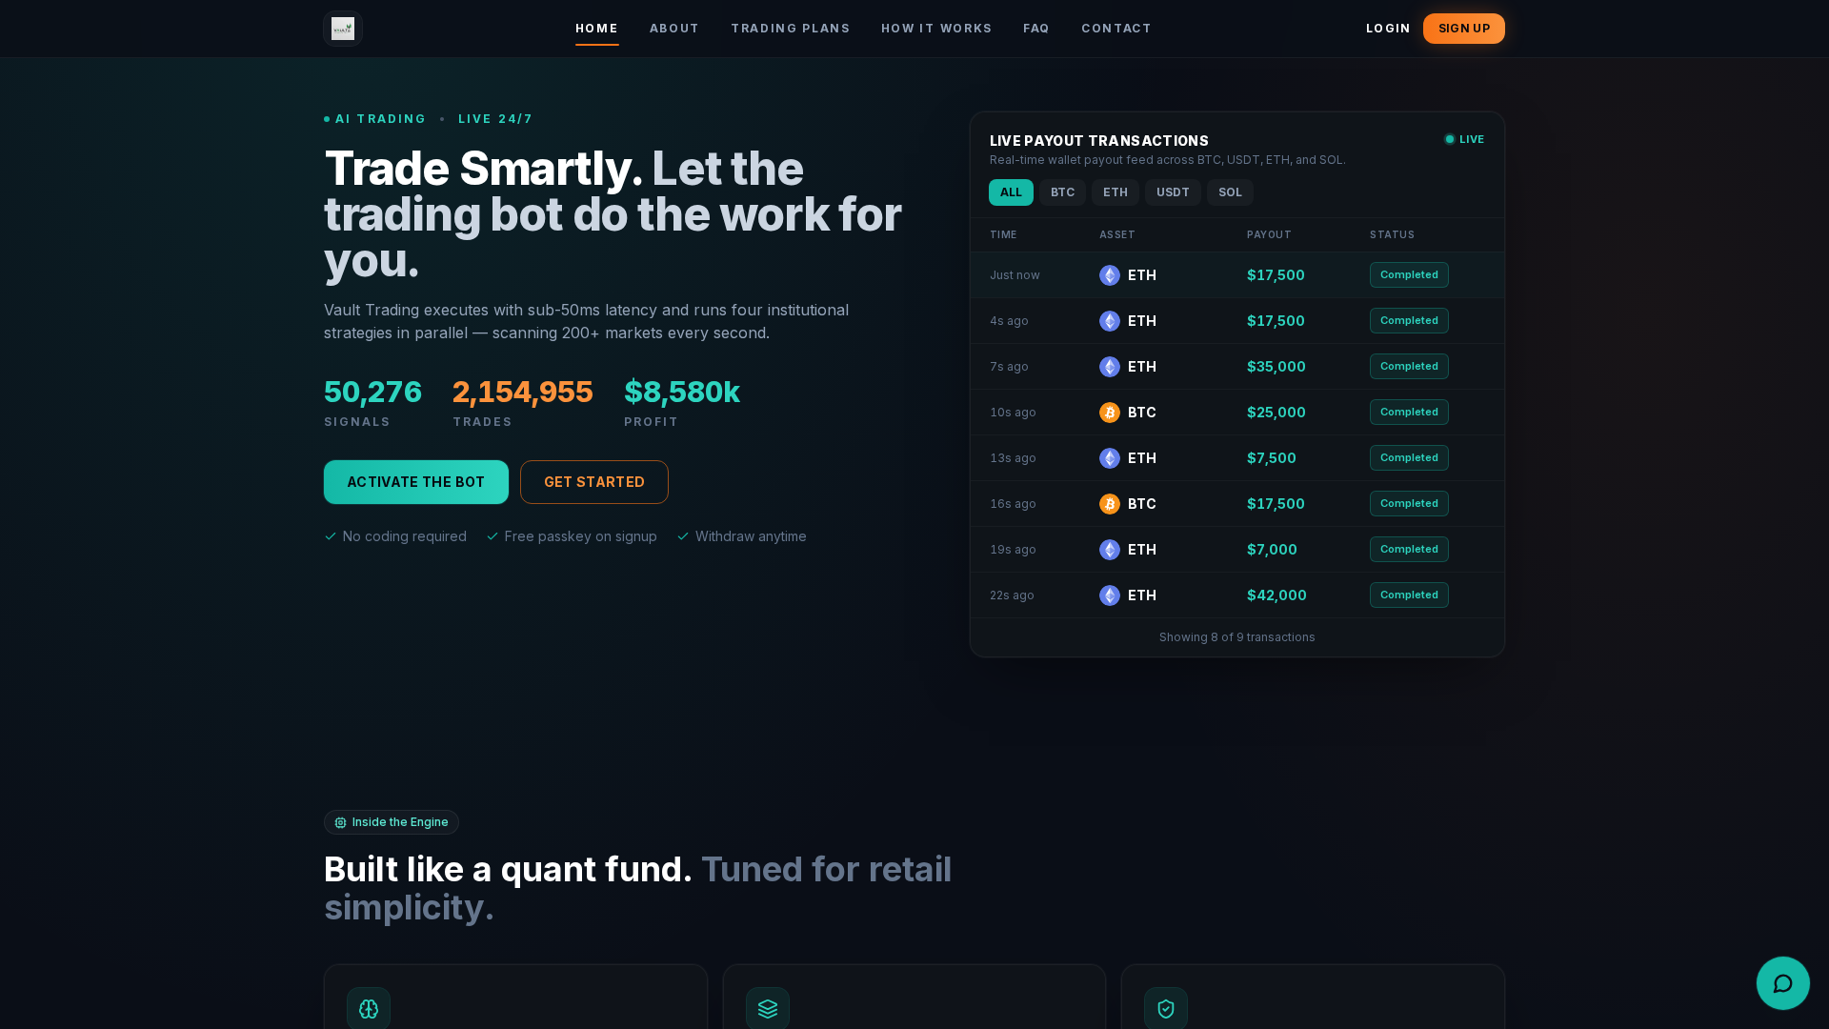Click the Inside the Engine badge label

pyautogui.click(x=400, y=822)
